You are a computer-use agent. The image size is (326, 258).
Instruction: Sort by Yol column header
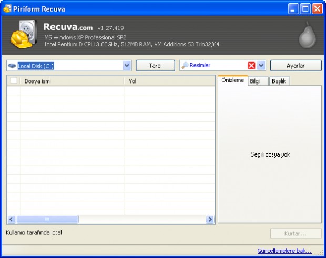169,81
